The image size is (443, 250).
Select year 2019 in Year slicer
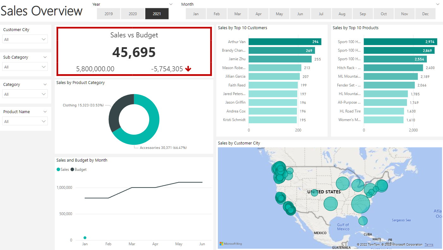108,14
